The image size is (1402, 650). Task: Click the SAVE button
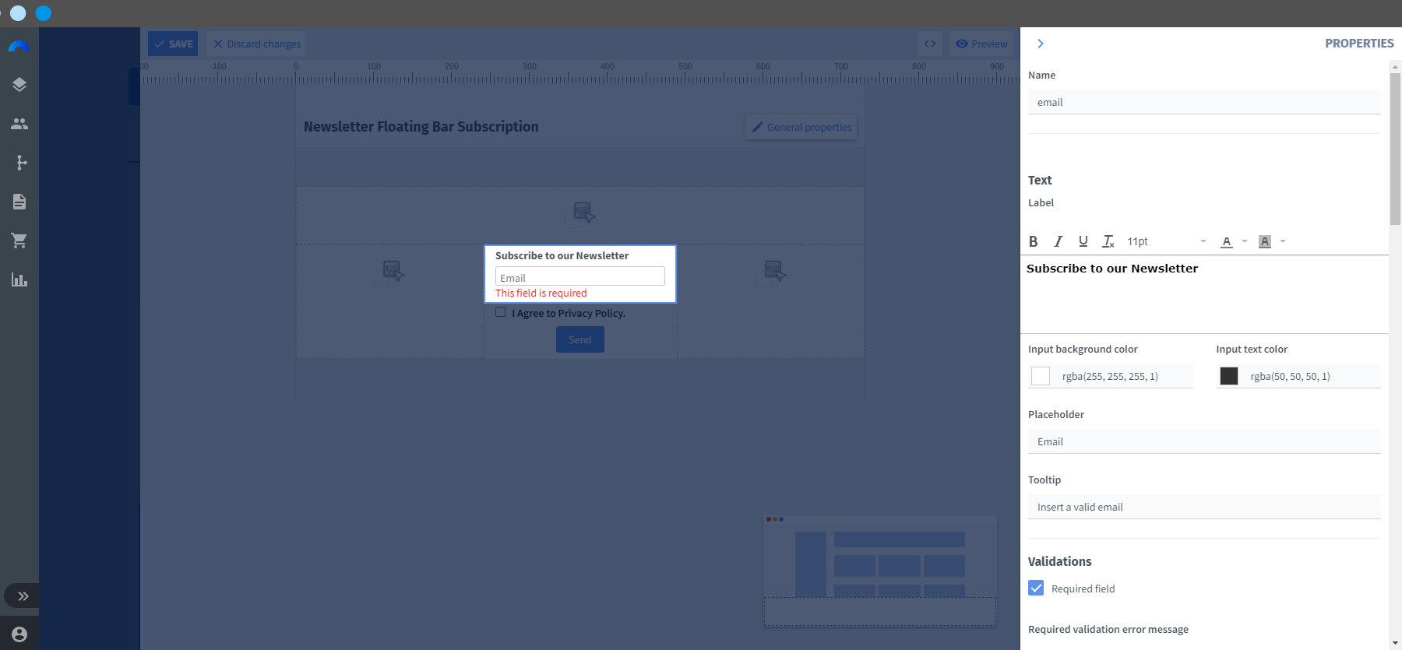pyautogui.click(x=173, y=44)
